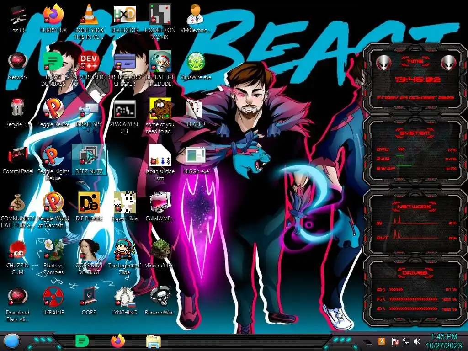The image size is (468, 351).
Task: Open the money-bag COMMUNISTS HATE THIS icon
Action: (18, 211)
